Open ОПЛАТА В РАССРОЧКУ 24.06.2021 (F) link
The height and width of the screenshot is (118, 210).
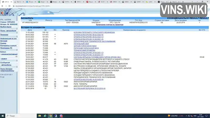(x=88, y=55)
